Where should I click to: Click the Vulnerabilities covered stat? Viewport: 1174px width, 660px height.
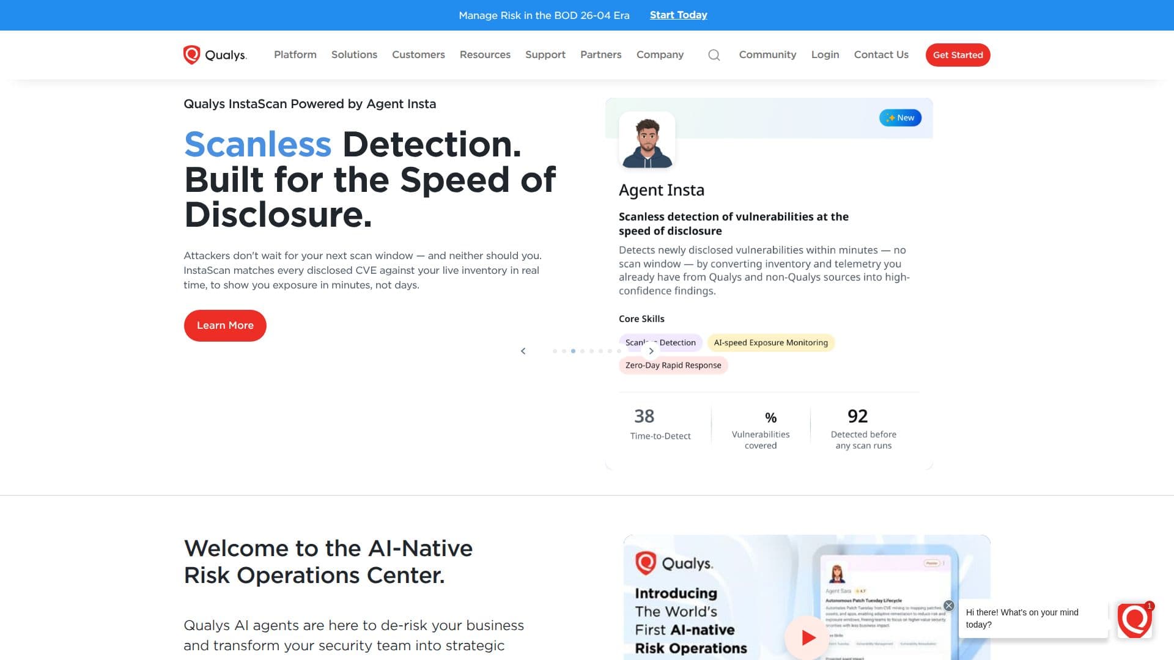[761, 430]
